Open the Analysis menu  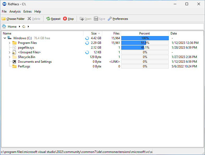[15, 12]
